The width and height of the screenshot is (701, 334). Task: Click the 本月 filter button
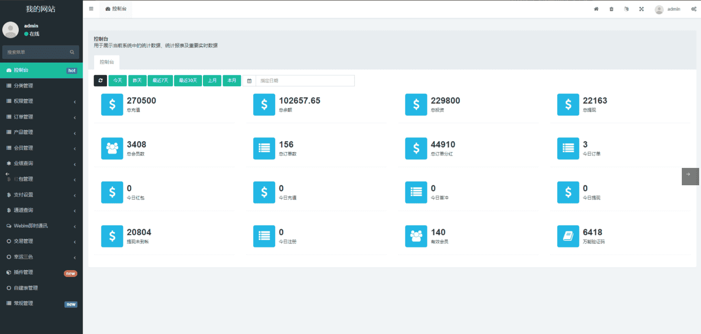pos(232,81)
